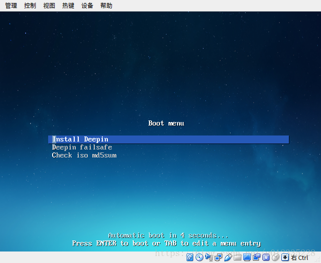Image resolution: width=321 pixels, height=263 pixels.
Task: Click the shared folders status icon
Action: 237,257
